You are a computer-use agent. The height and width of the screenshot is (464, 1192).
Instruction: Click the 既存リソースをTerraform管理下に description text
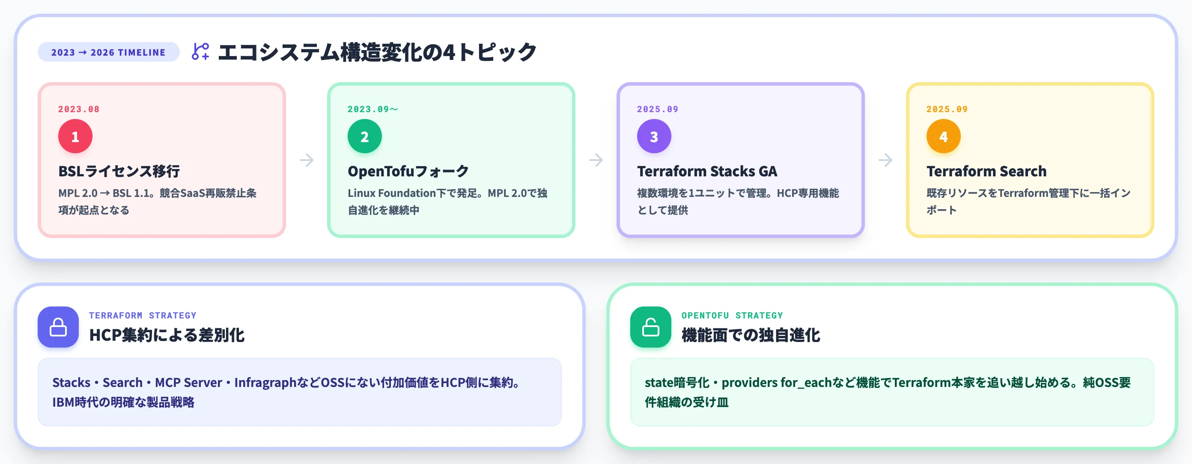click(1028, 201)
